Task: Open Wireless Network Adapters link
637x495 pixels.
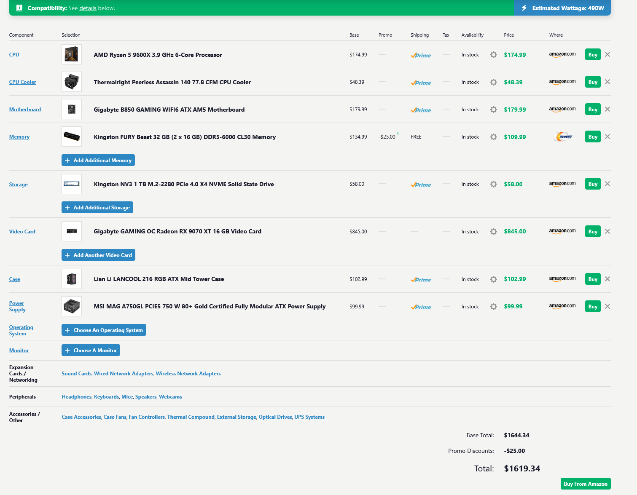Action: (188, 374)
